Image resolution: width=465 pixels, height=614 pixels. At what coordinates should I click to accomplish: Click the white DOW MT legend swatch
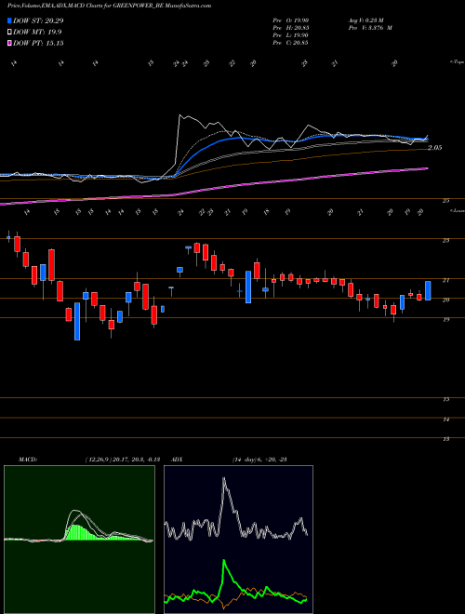click(x=10, y=33)
